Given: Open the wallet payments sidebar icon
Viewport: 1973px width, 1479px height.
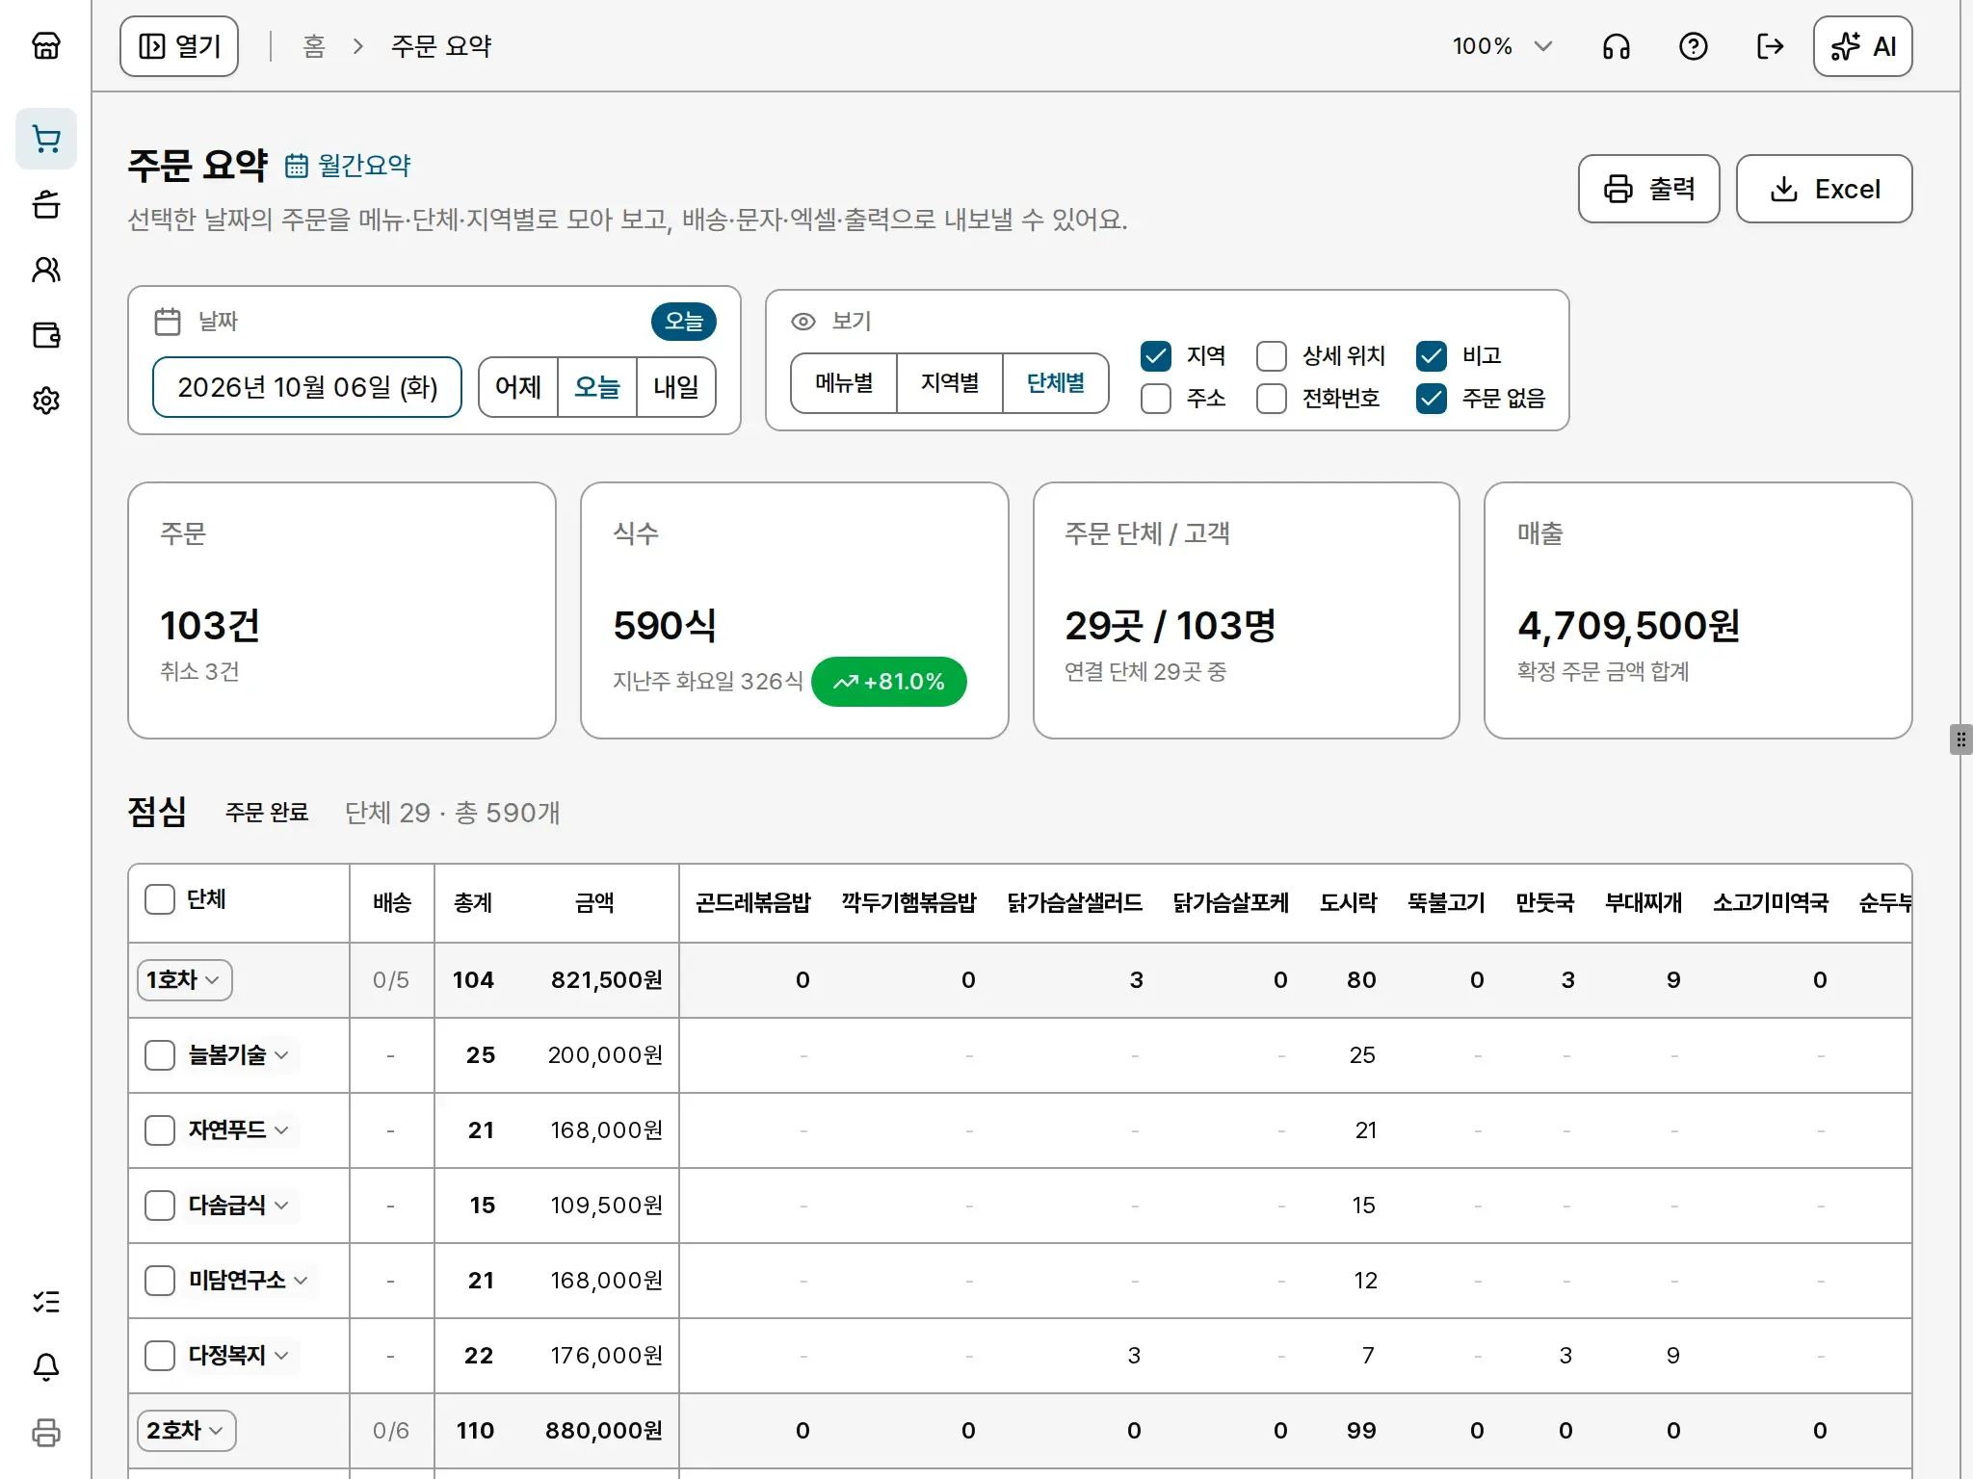Looking at the screenshot, I should (x=46, y=335).
